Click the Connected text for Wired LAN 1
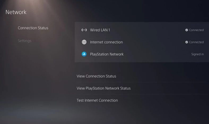 click(x=196, y=30)
